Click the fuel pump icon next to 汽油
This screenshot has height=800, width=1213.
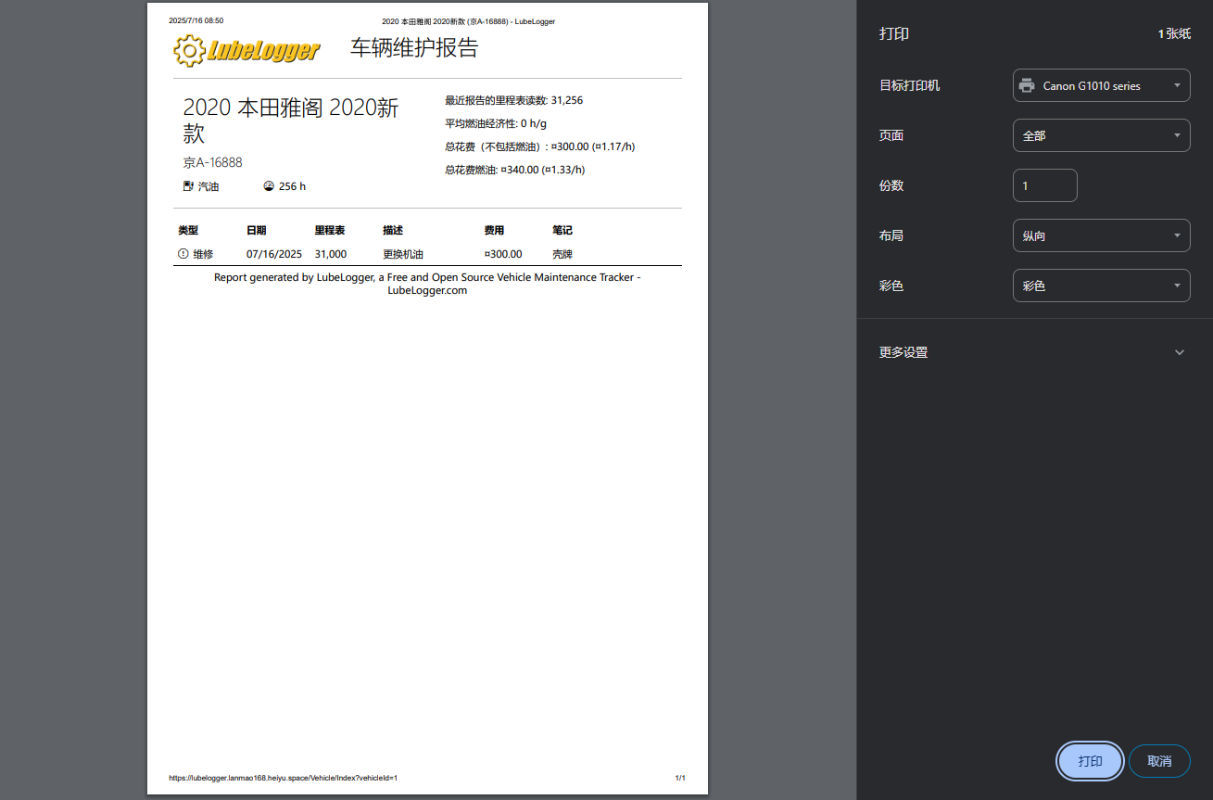point(188,186)
